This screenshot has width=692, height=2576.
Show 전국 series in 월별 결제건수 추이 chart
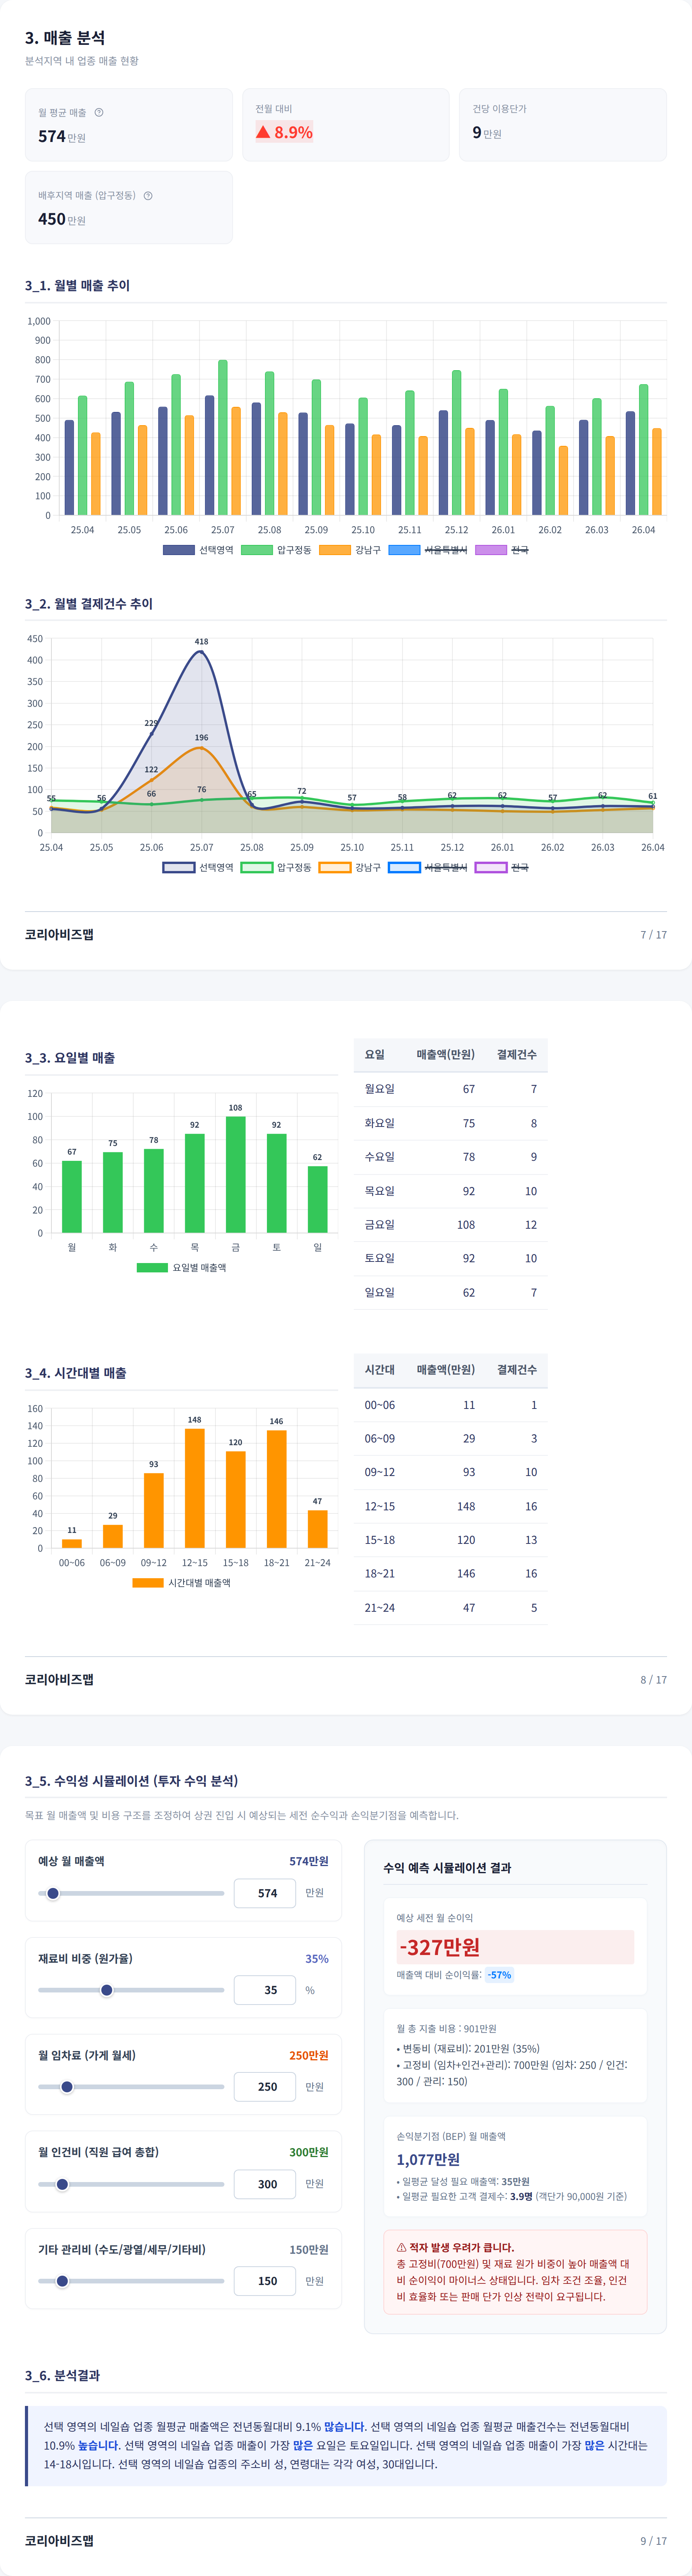(501, 867)
